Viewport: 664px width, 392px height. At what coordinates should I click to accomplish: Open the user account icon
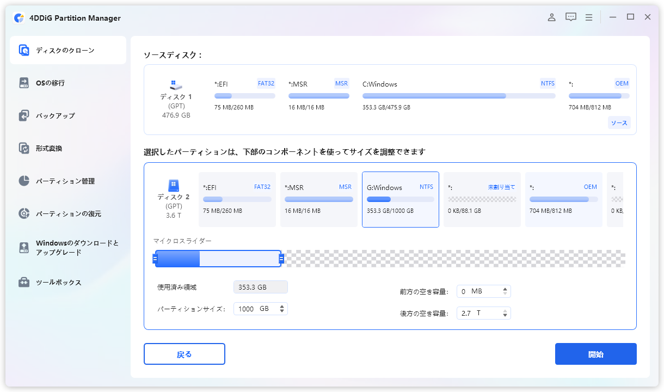point(551,17)
